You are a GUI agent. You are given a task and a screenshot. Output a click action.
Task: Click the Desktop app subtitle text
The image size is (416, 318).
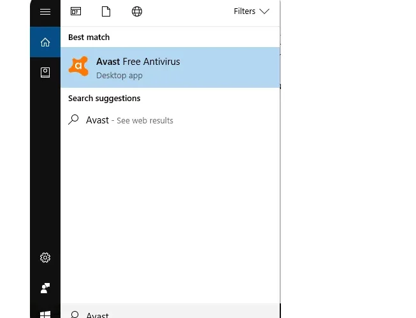(119, 76)
